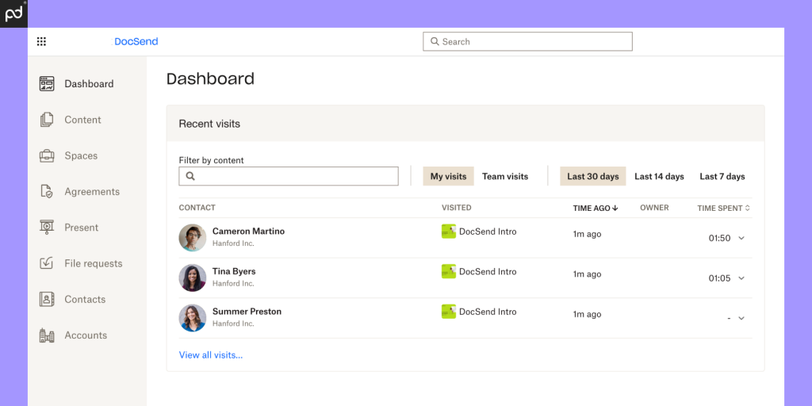
Task: Click the File requests icon
Action: click(47, 263)
